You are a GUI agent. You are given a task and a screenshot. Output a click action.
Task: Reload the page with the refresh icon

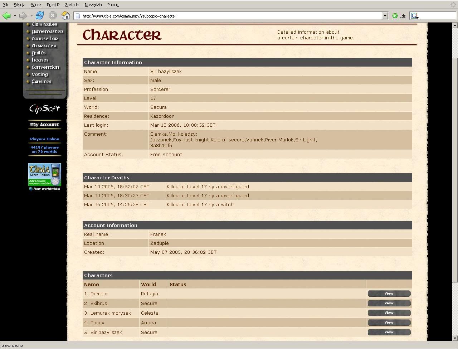(x=40, y=16)
